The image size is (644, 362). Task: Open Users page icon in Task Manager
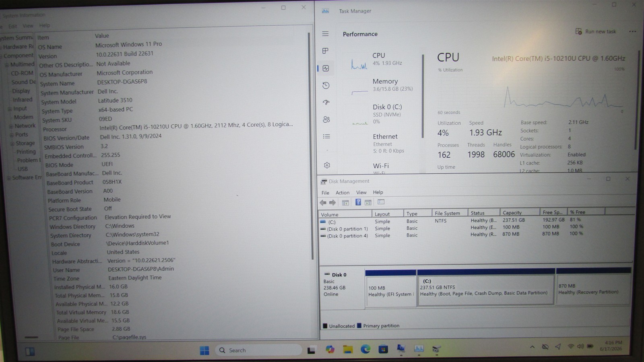pyautogui.click(x=326, y=119)
